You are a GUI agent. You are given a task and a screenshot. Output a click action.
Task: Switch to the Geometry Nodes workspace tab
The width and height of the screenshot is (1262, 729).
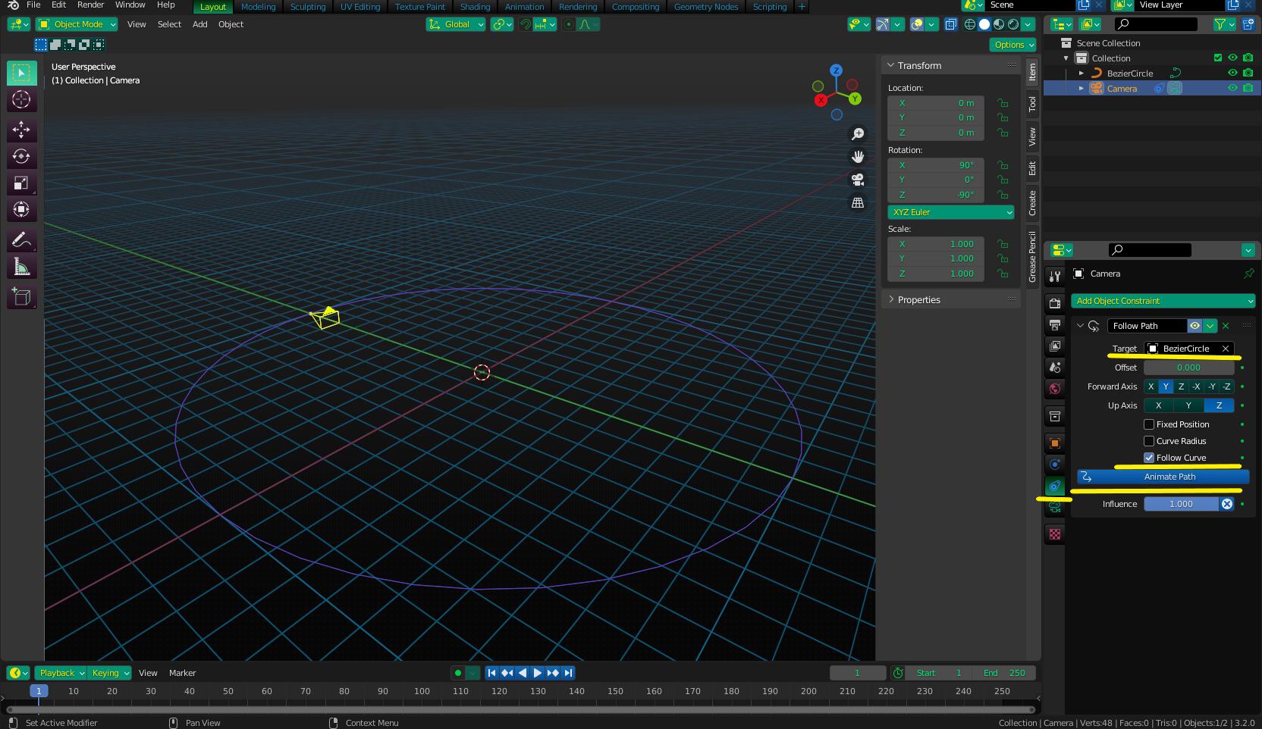pyautogui.click(x=705, y=7)
